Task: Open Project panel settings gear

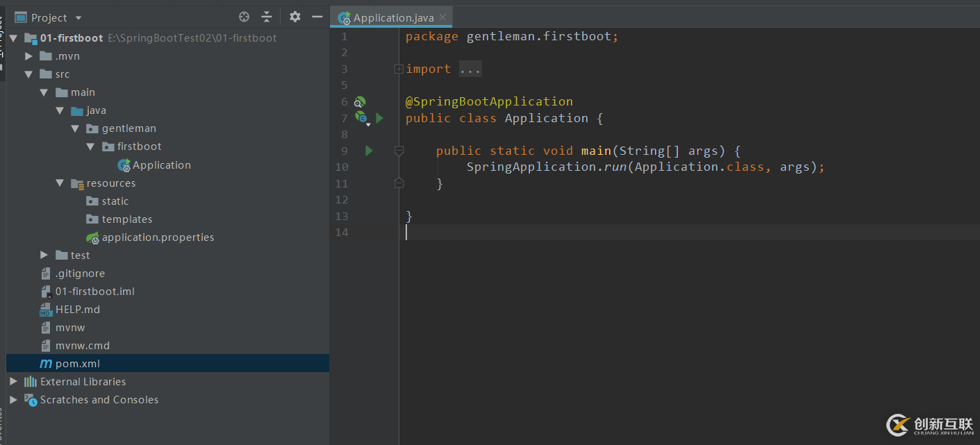Action: coord(295,17)
